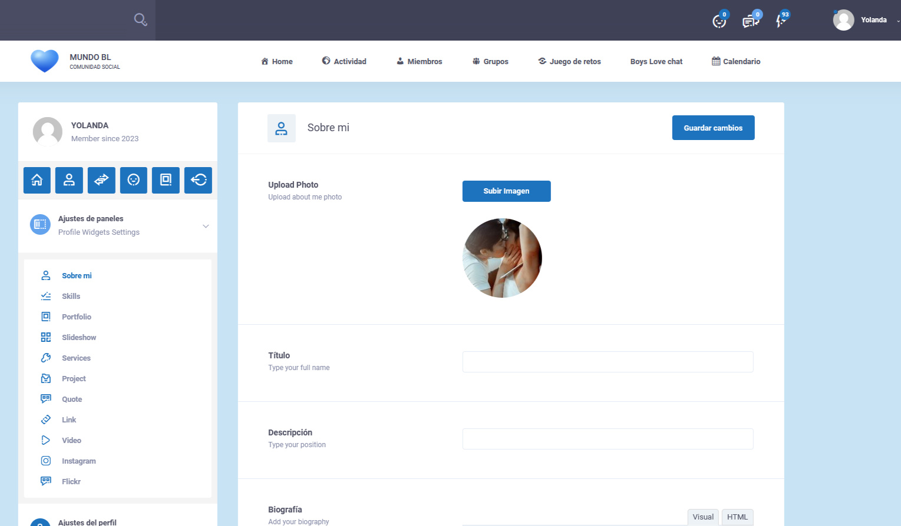Switch to the HTML editor tab
Viewport: 901px width, 526px height.
pyautogui.click(x=737, y=517)
